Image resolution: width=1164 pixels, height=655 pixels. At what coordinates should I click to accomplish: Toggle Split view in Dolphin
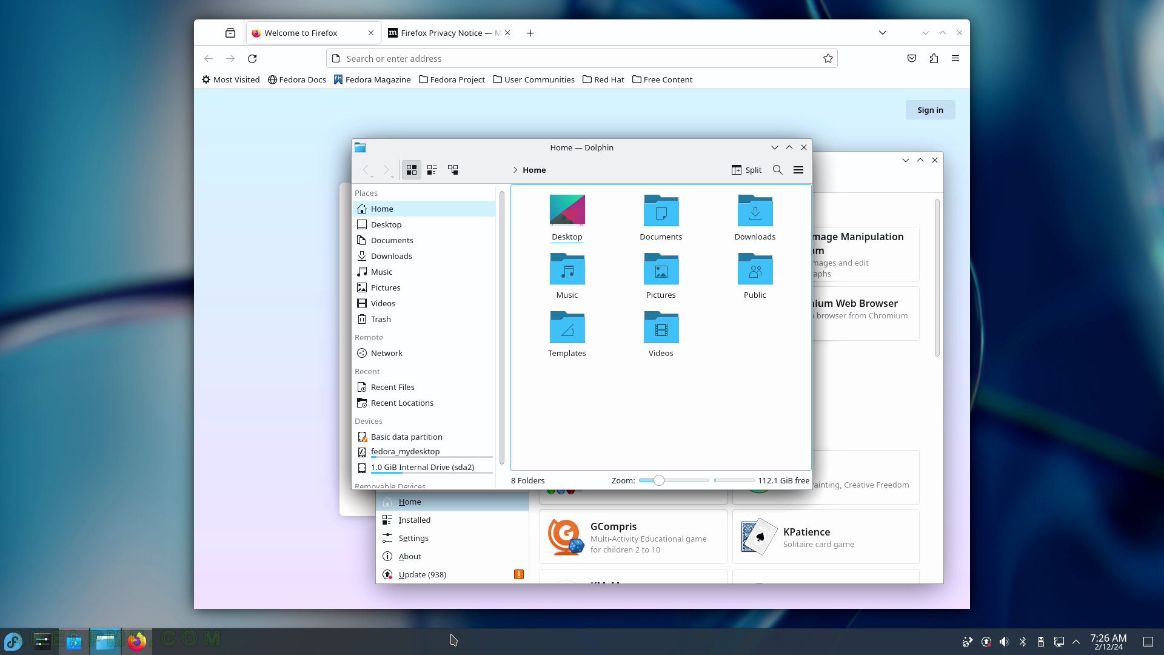pos(746,170)
